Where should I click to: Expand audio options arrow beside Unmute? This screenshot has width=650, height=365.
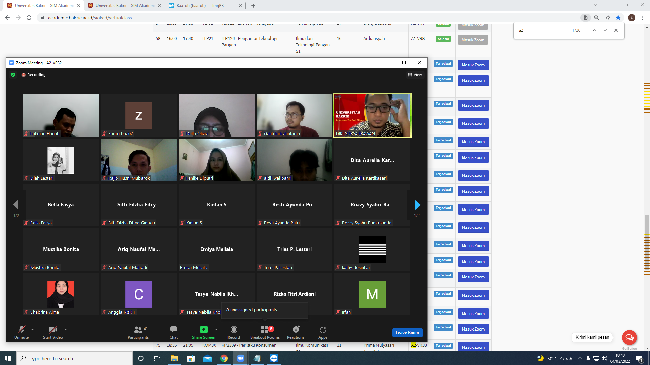32,330
